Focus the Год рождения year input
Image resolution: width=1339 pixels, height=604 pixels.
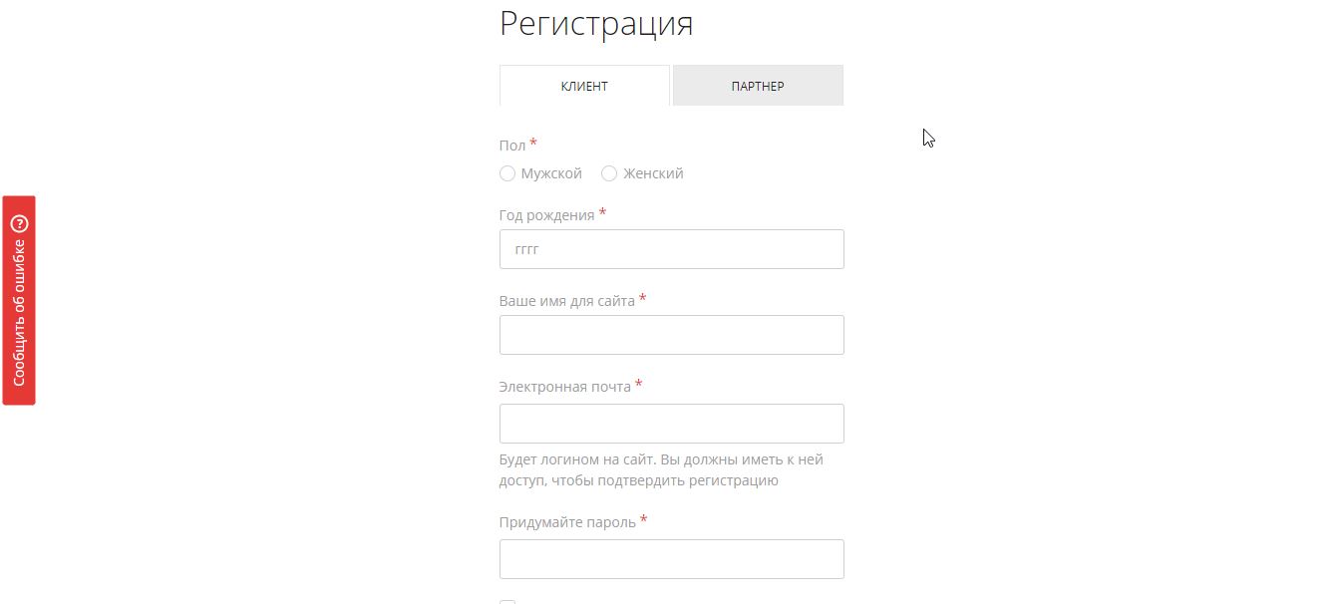[671, 248]
